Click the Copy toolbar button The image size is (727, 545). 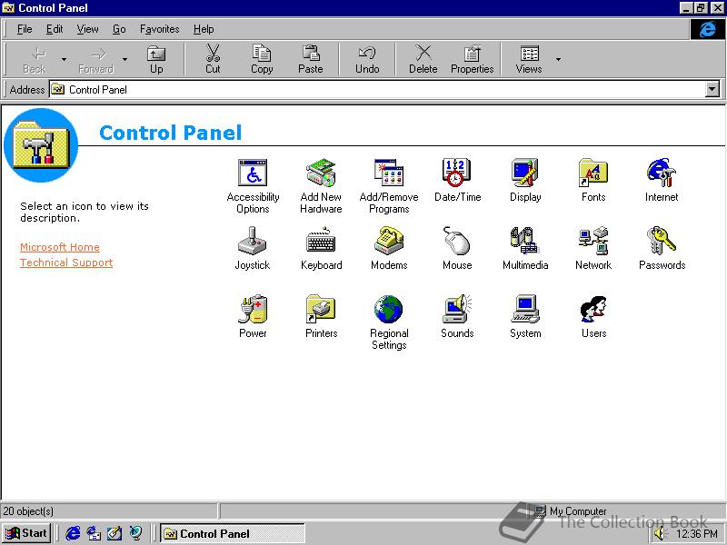click(x=262, y=59)
